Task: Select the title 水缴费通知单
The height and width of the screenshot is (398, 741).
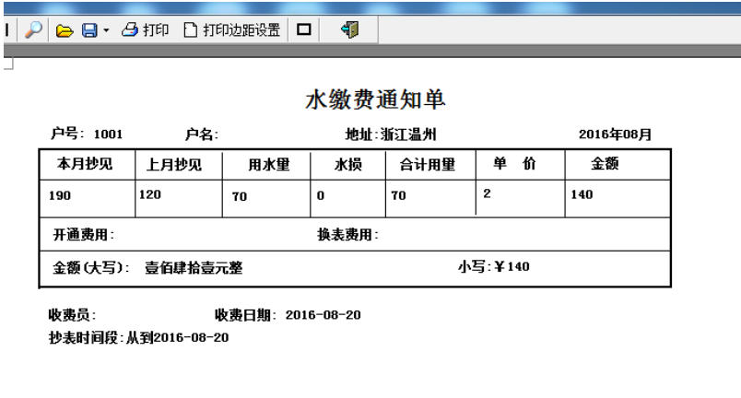Action: [x=376, y=99]
